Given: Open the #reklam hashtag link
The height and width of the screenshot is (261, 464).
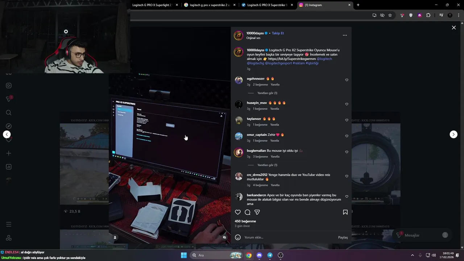Looking at the screenshot, I should pyautogui.click(x=299, y=63).
